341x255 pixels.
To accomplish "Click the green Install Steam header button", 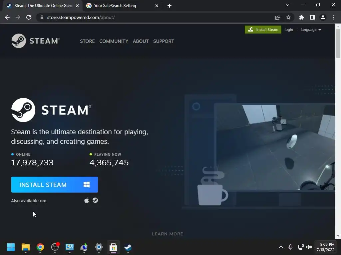I will tap(263, 30).
